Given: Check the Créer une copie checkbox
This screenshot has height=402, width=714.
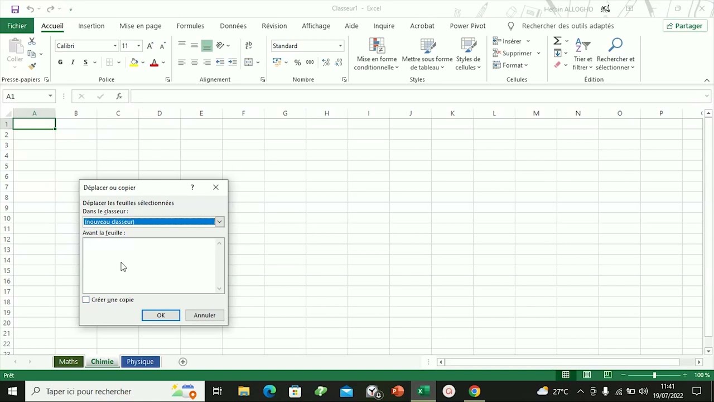Looking at the screenshot, I should [x=86, y=300].
